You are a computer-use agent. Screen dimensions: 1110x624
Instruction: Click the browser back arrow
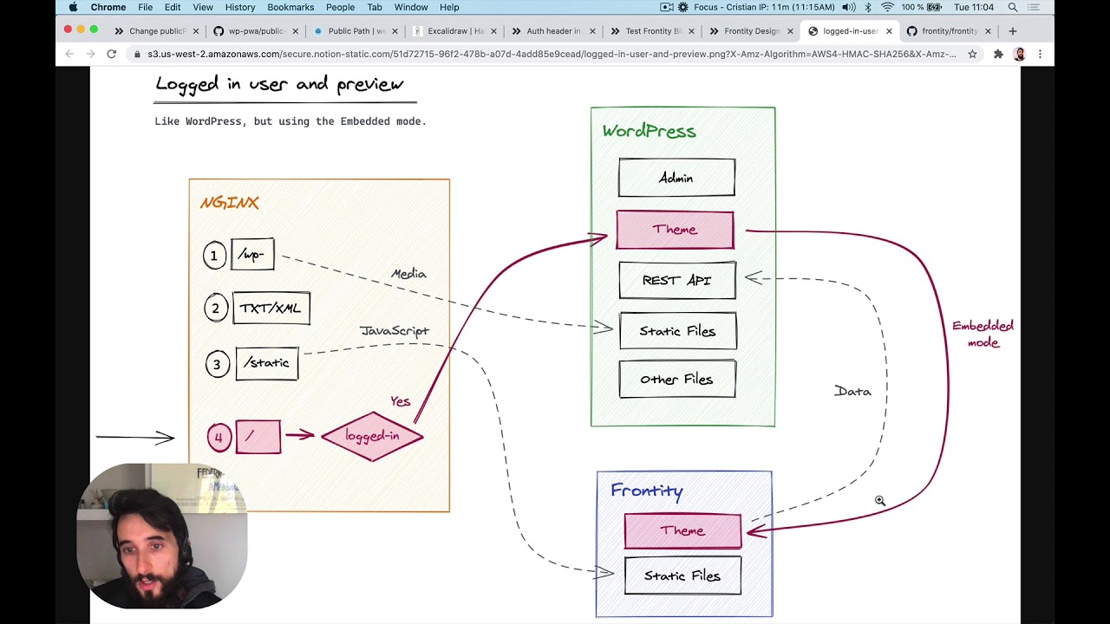pos(69,54)
